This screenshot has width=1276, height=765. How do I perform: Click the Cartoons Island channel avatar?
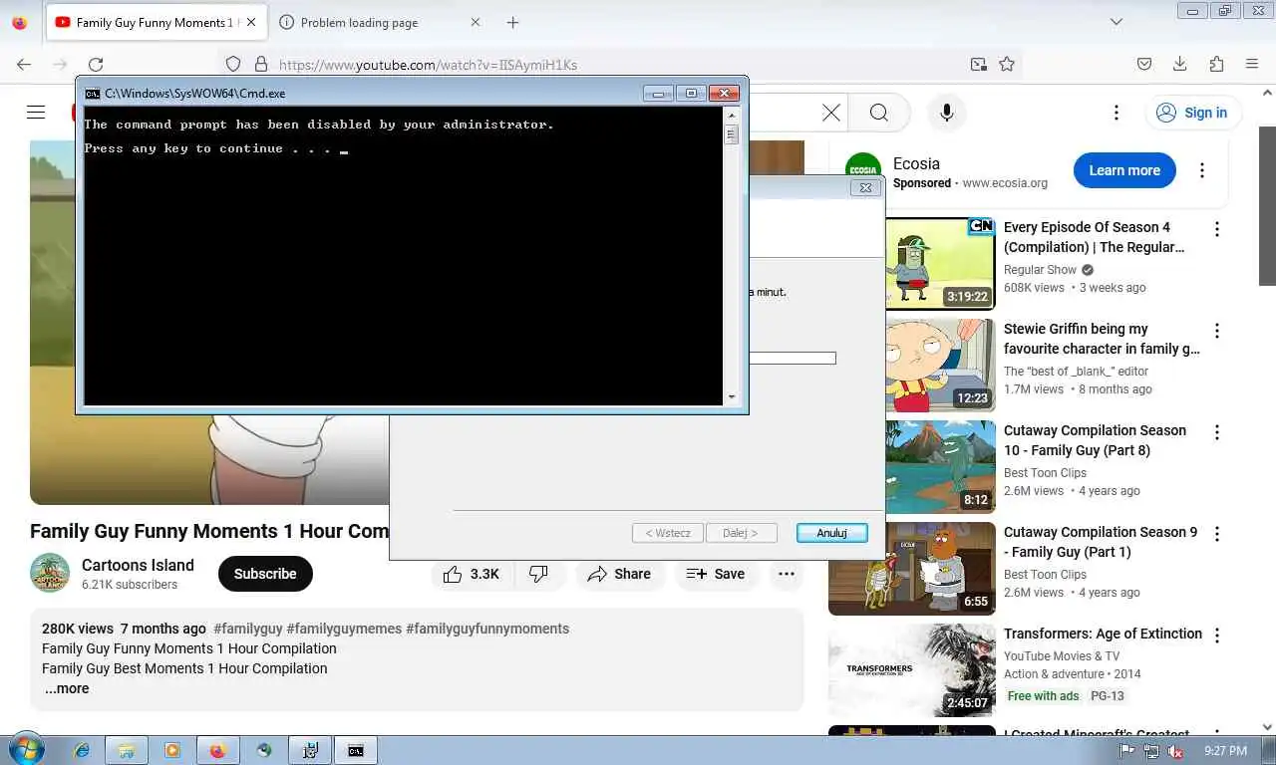point(50,574)
